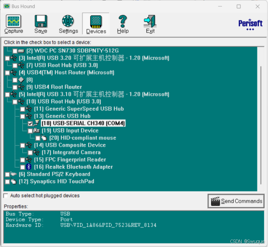268x247 pixels.
Task: Click serial port icon of CH340 (COM4)
Action: point(36,123)
